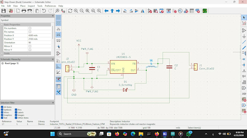Uncheck Wires in the Selection Filter

(2, 112)
